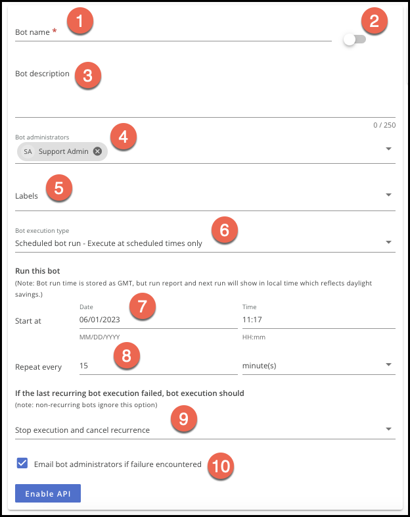
Task: Click the Start at time field
Action: click(x=318, y=320)
